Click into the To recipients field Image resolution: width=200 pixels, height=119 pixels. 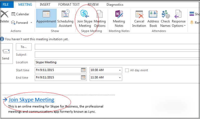click(117, 47)
